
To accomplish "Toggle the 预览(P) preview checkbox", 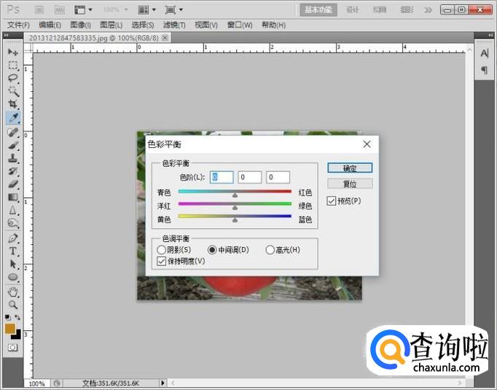I will 332,201.
